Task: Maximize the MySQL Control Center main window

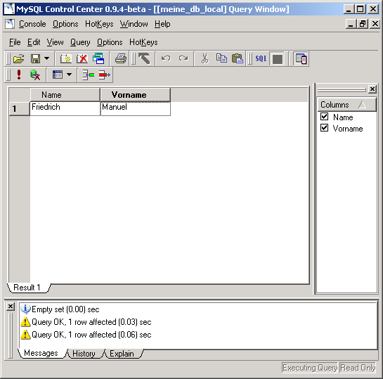Action: [x=361, y=9]
